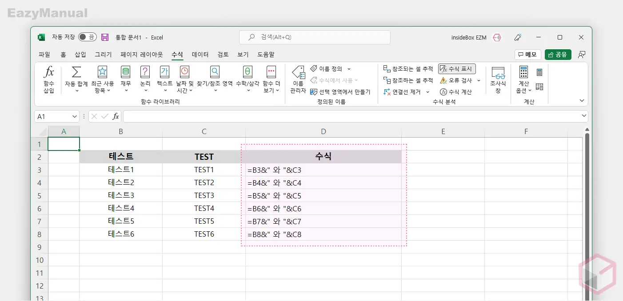The height and width of the screenshot is (301, 623).
Task: Open Lookup & Reference (찾기/참조 영역) functions
Action: (215, 80)
